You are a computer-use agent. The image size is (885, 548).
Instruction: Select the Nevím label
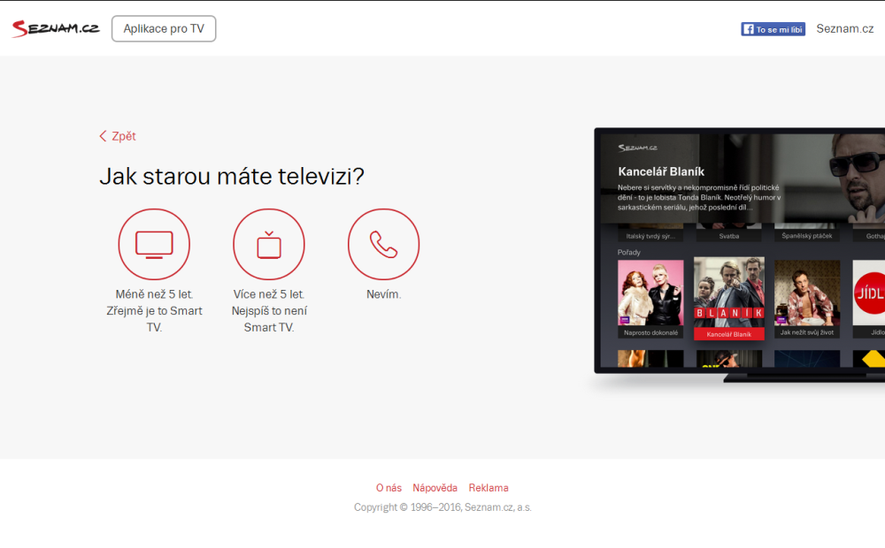coord(383,294)
